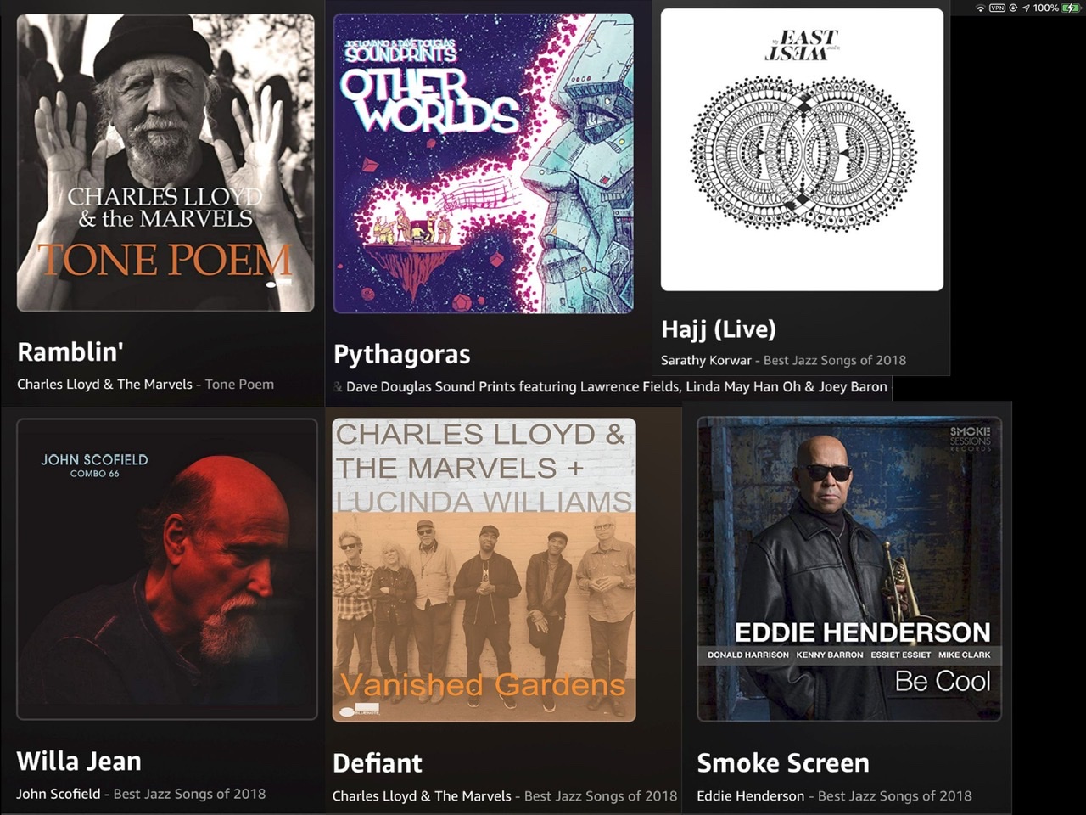This screenshot has width=1086, height=815.
Task: Click the Willa Jean song title
Action: [x=79, y=761]
